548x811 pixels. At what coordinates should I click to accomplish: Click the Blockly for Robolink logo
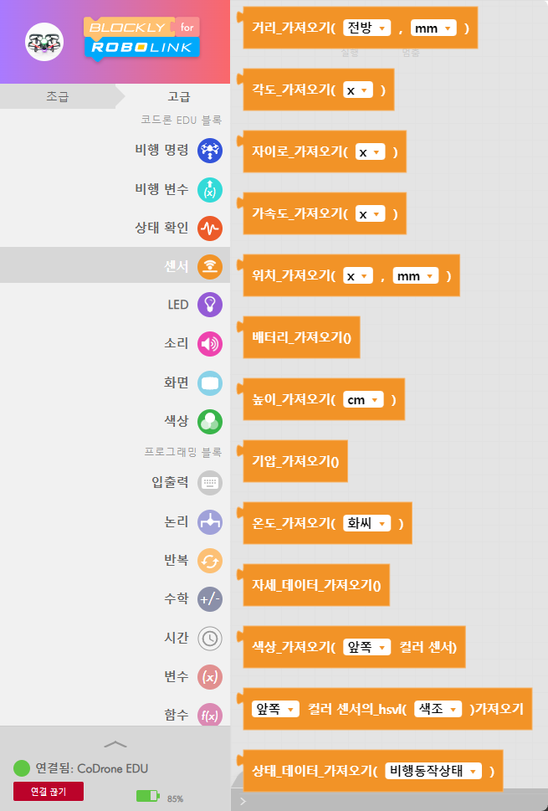141,38
